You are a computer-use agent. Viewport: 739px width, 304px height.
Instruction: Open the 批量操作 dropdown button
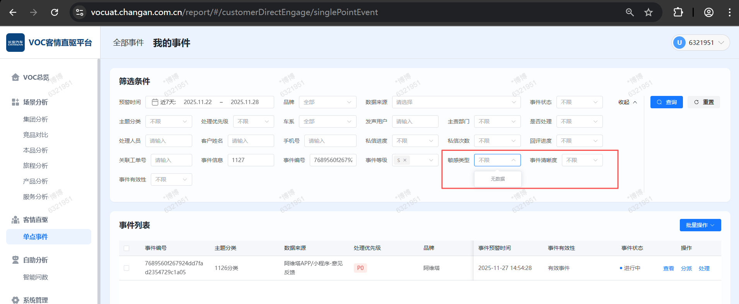(x=700, y=225)
